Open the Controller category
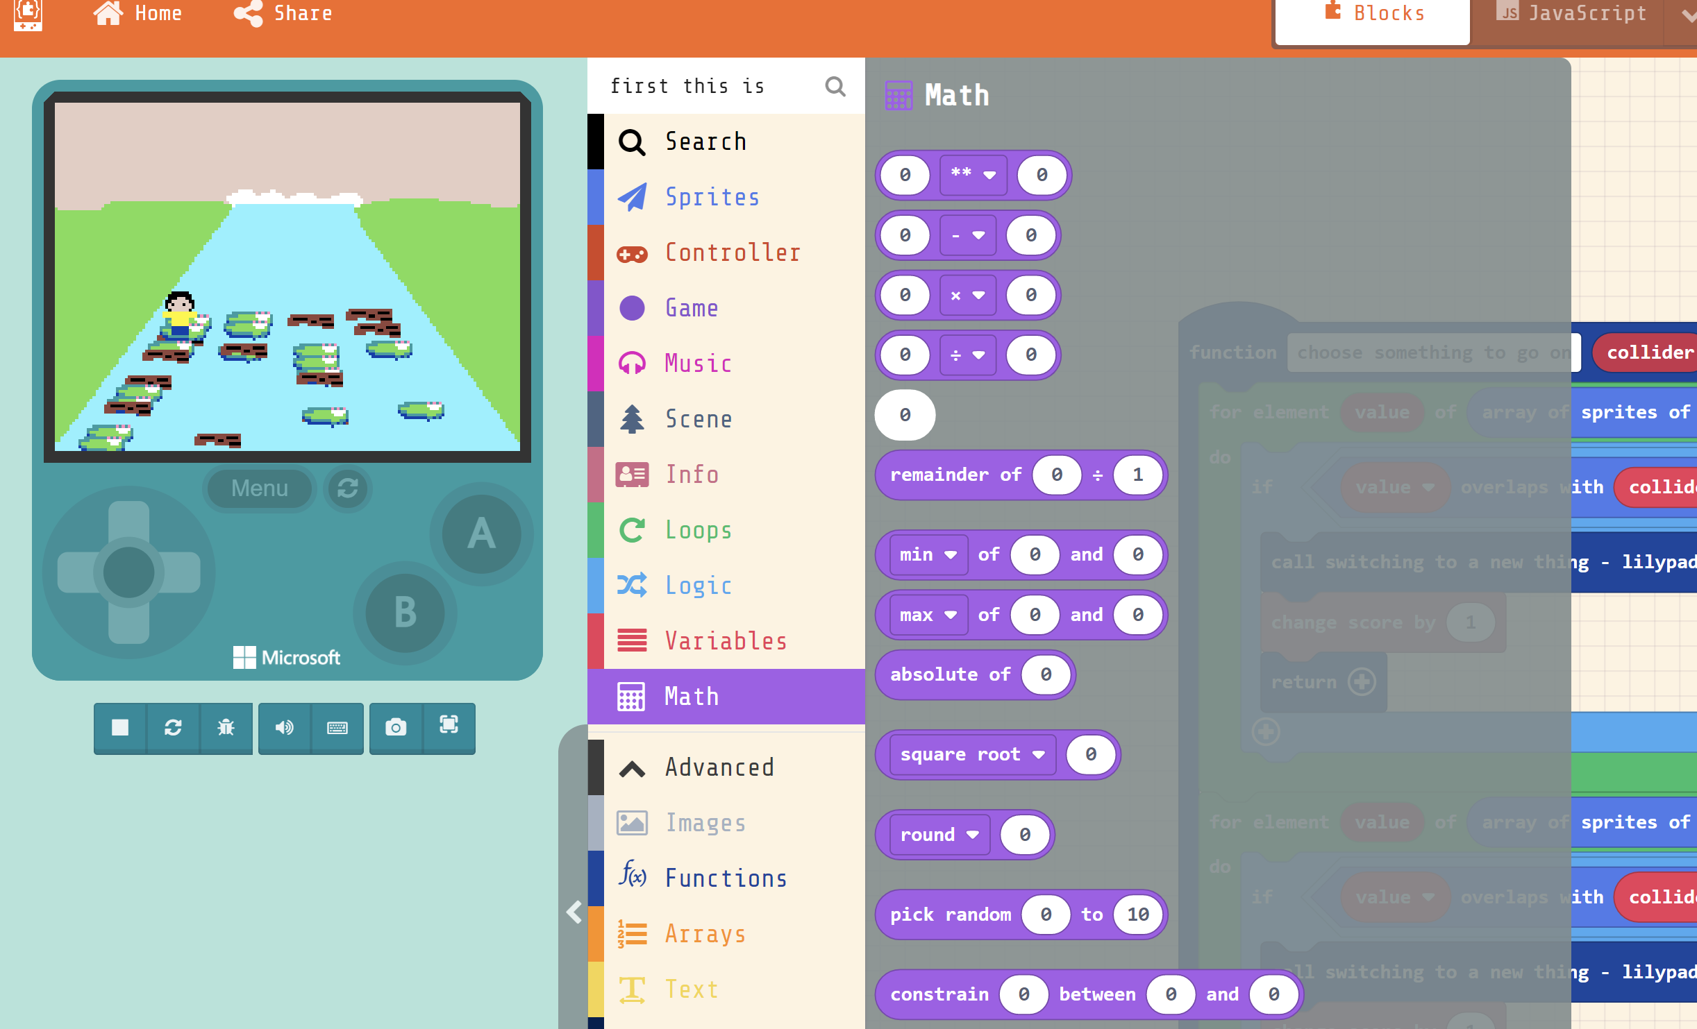 pyautogui.click(x=726, y=253)
